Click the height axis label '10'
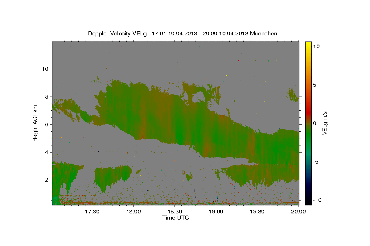This screenshot has height=246, width=370. pyautogui.click(x=45, y=69)
